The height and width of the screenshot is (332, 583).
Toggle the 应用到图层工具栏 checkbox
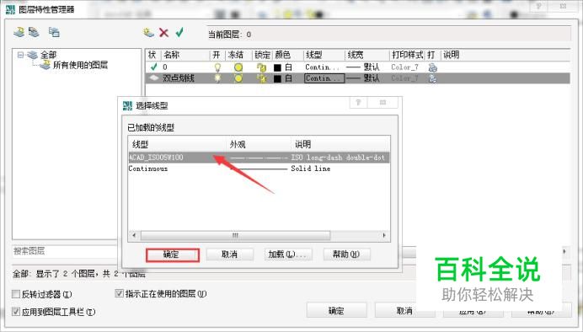point(16,311)
